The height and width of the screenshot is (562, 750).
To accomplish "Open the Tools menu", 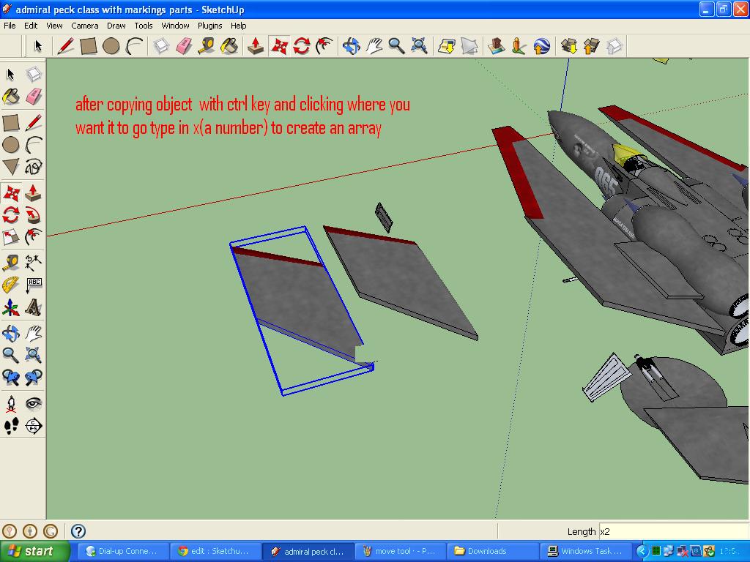I will pos(144,26).
